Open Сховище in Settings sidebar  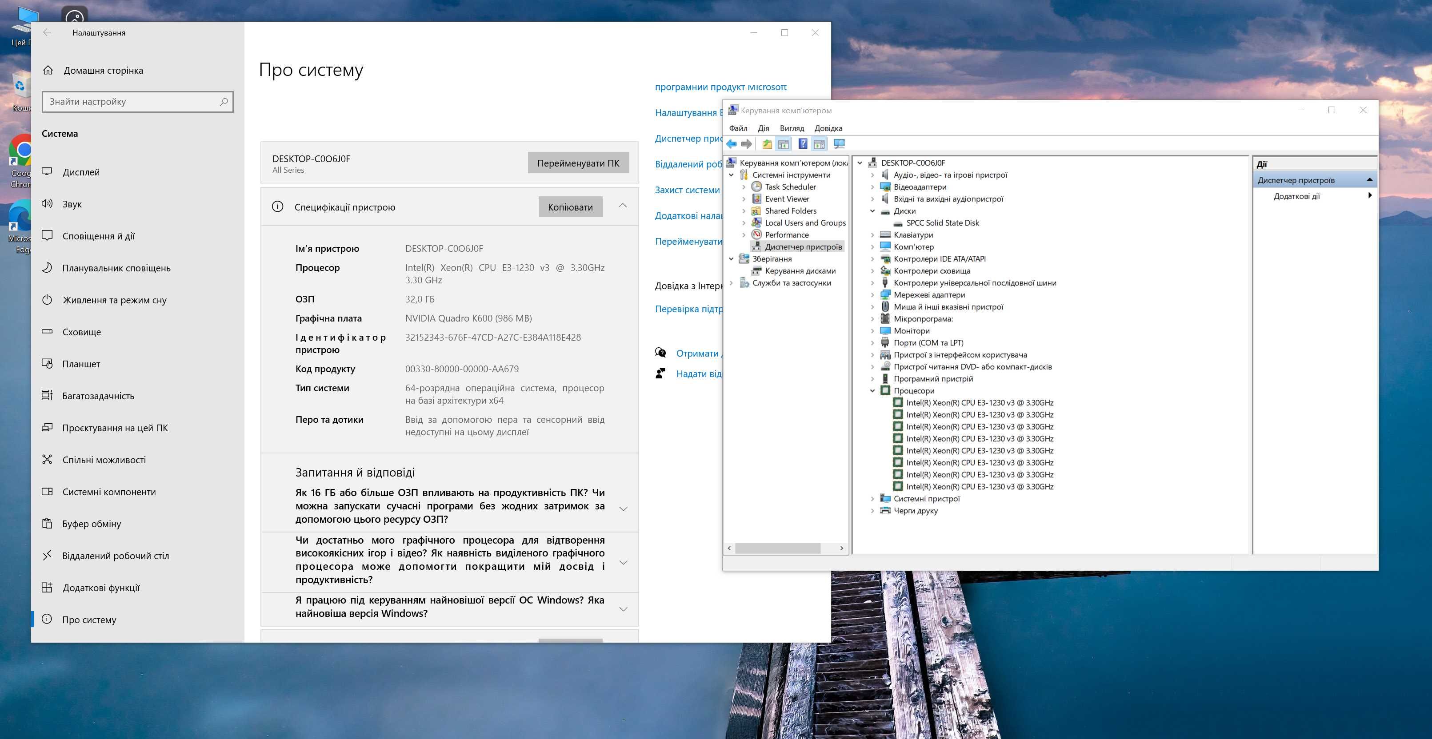(137, 332)
